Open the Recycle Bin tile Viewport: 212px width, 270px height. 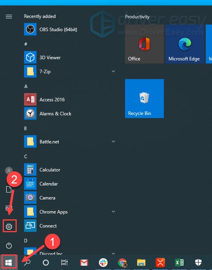[144, 99]
